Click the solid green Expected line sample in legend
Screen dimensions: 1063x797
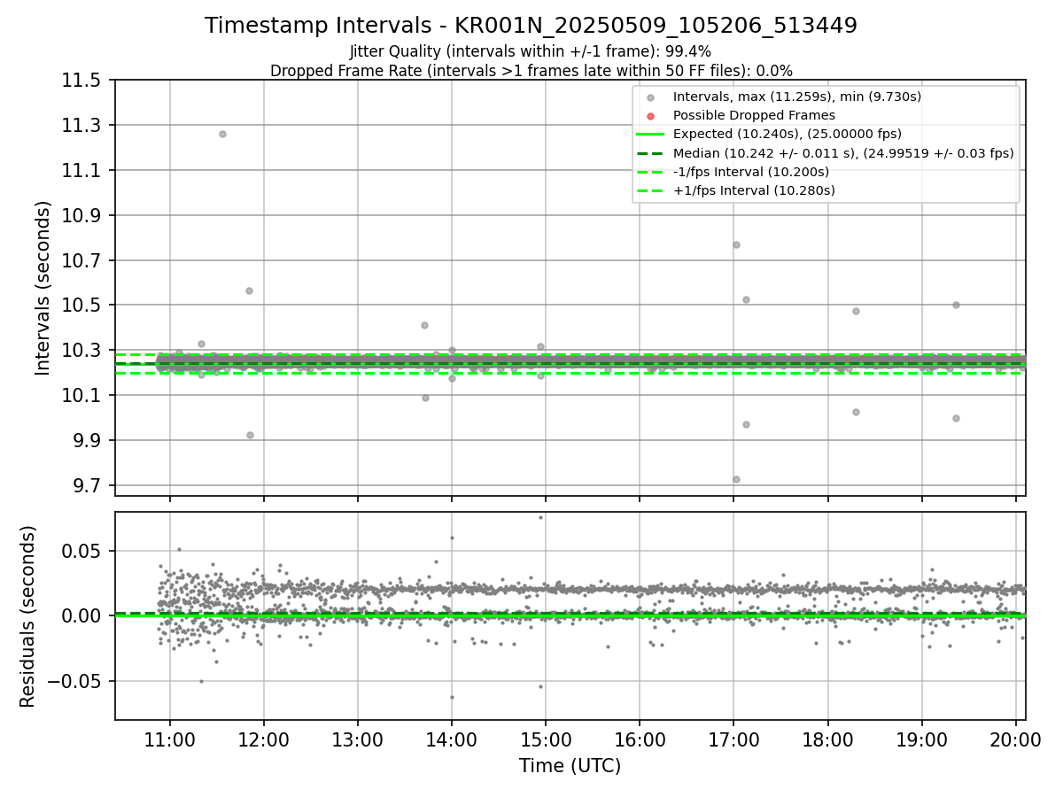(x=651, y=135)
